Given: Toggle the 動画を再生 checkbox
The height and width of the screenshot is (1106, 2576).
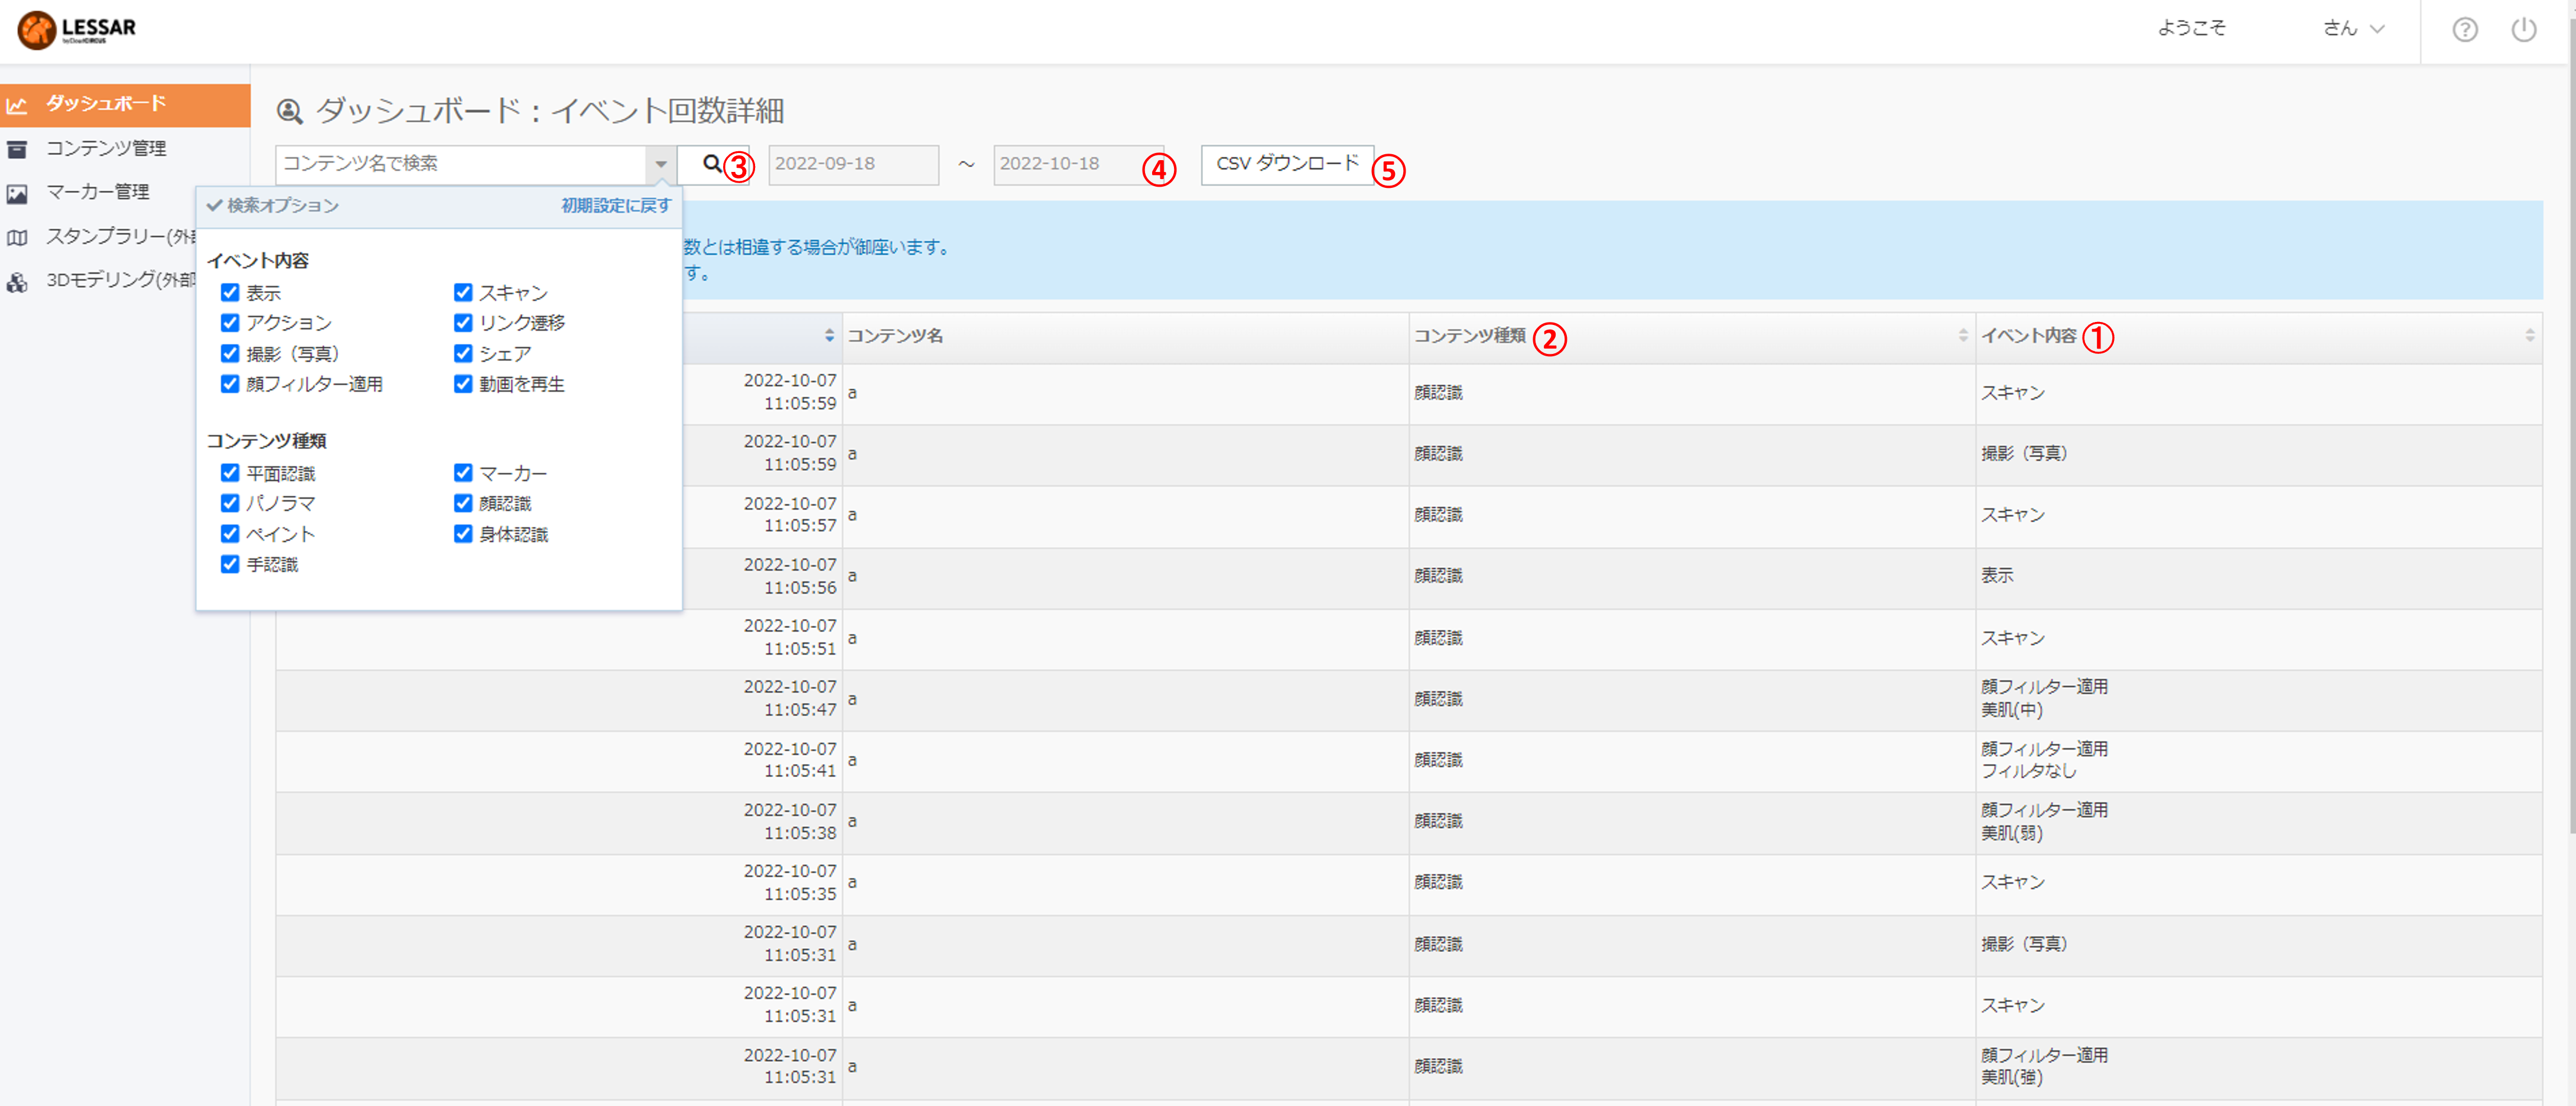Looking at the screenshot, I should coord(463,383).
